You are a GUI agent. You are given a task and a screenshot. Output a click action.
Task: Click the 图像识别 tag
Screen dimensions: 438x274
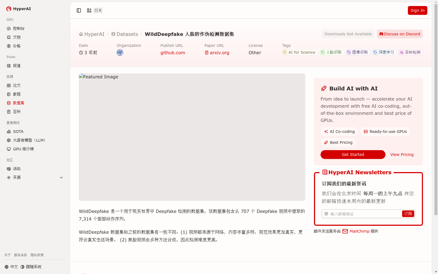pyautogui.click(x=358, y=52)
